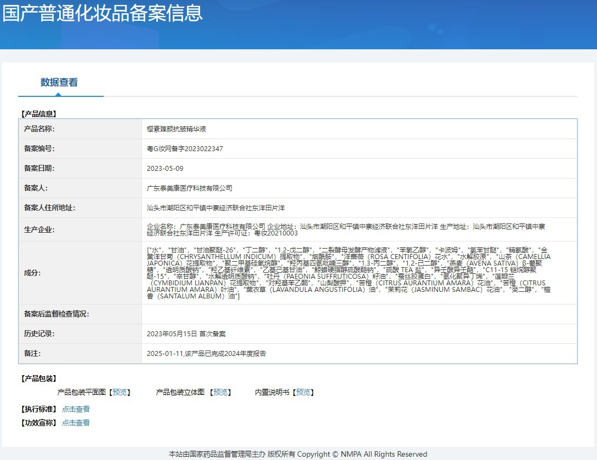
Task: Open 内置说明书 预览 link
Action: coord(303,392)
